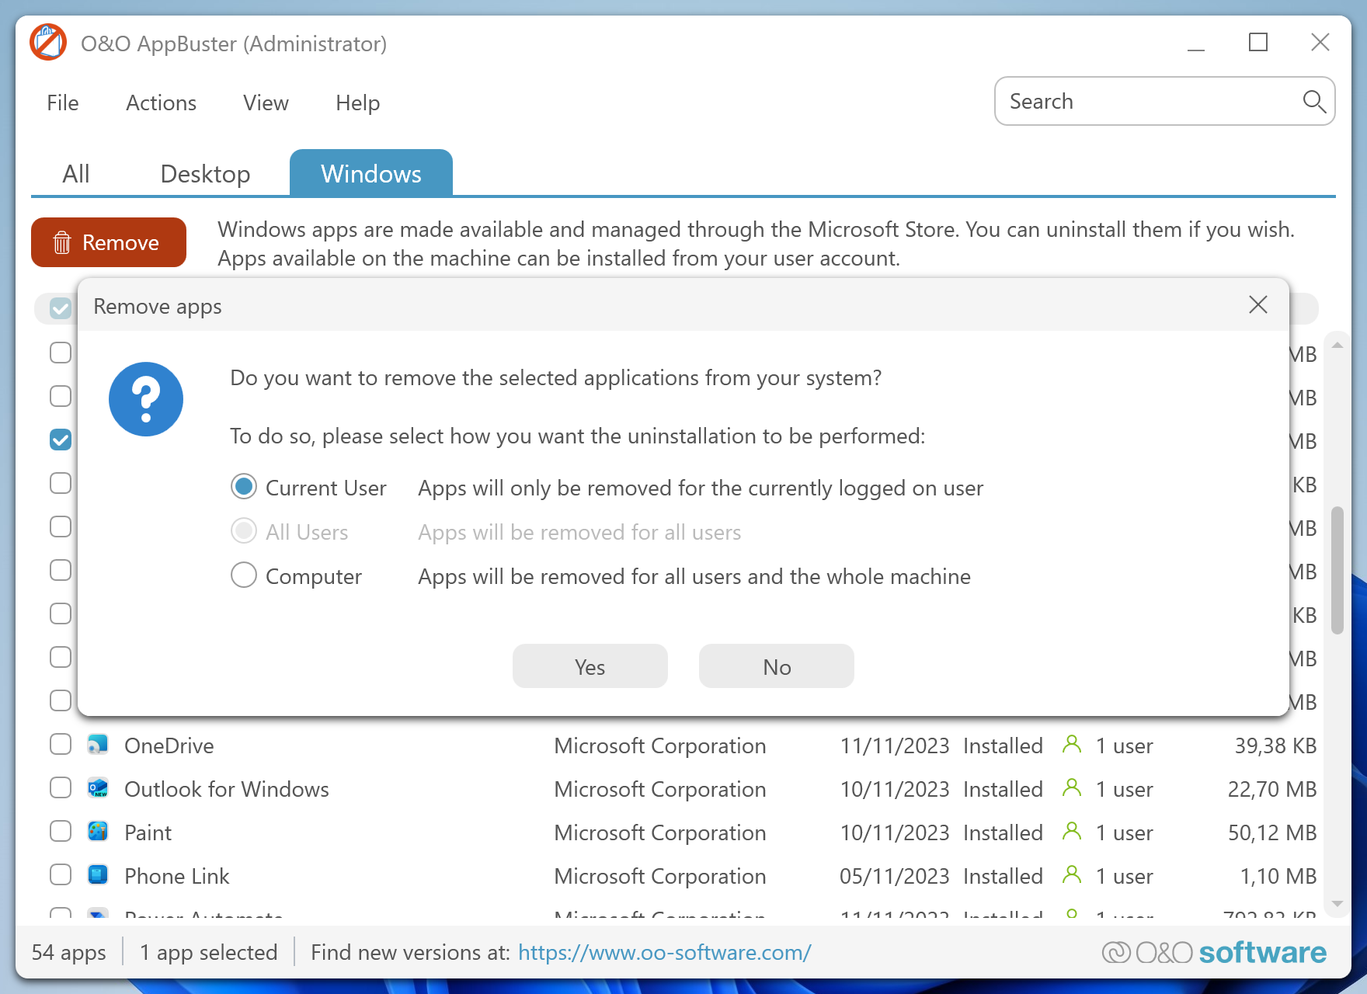Open the Help menu

click(358, 103)
